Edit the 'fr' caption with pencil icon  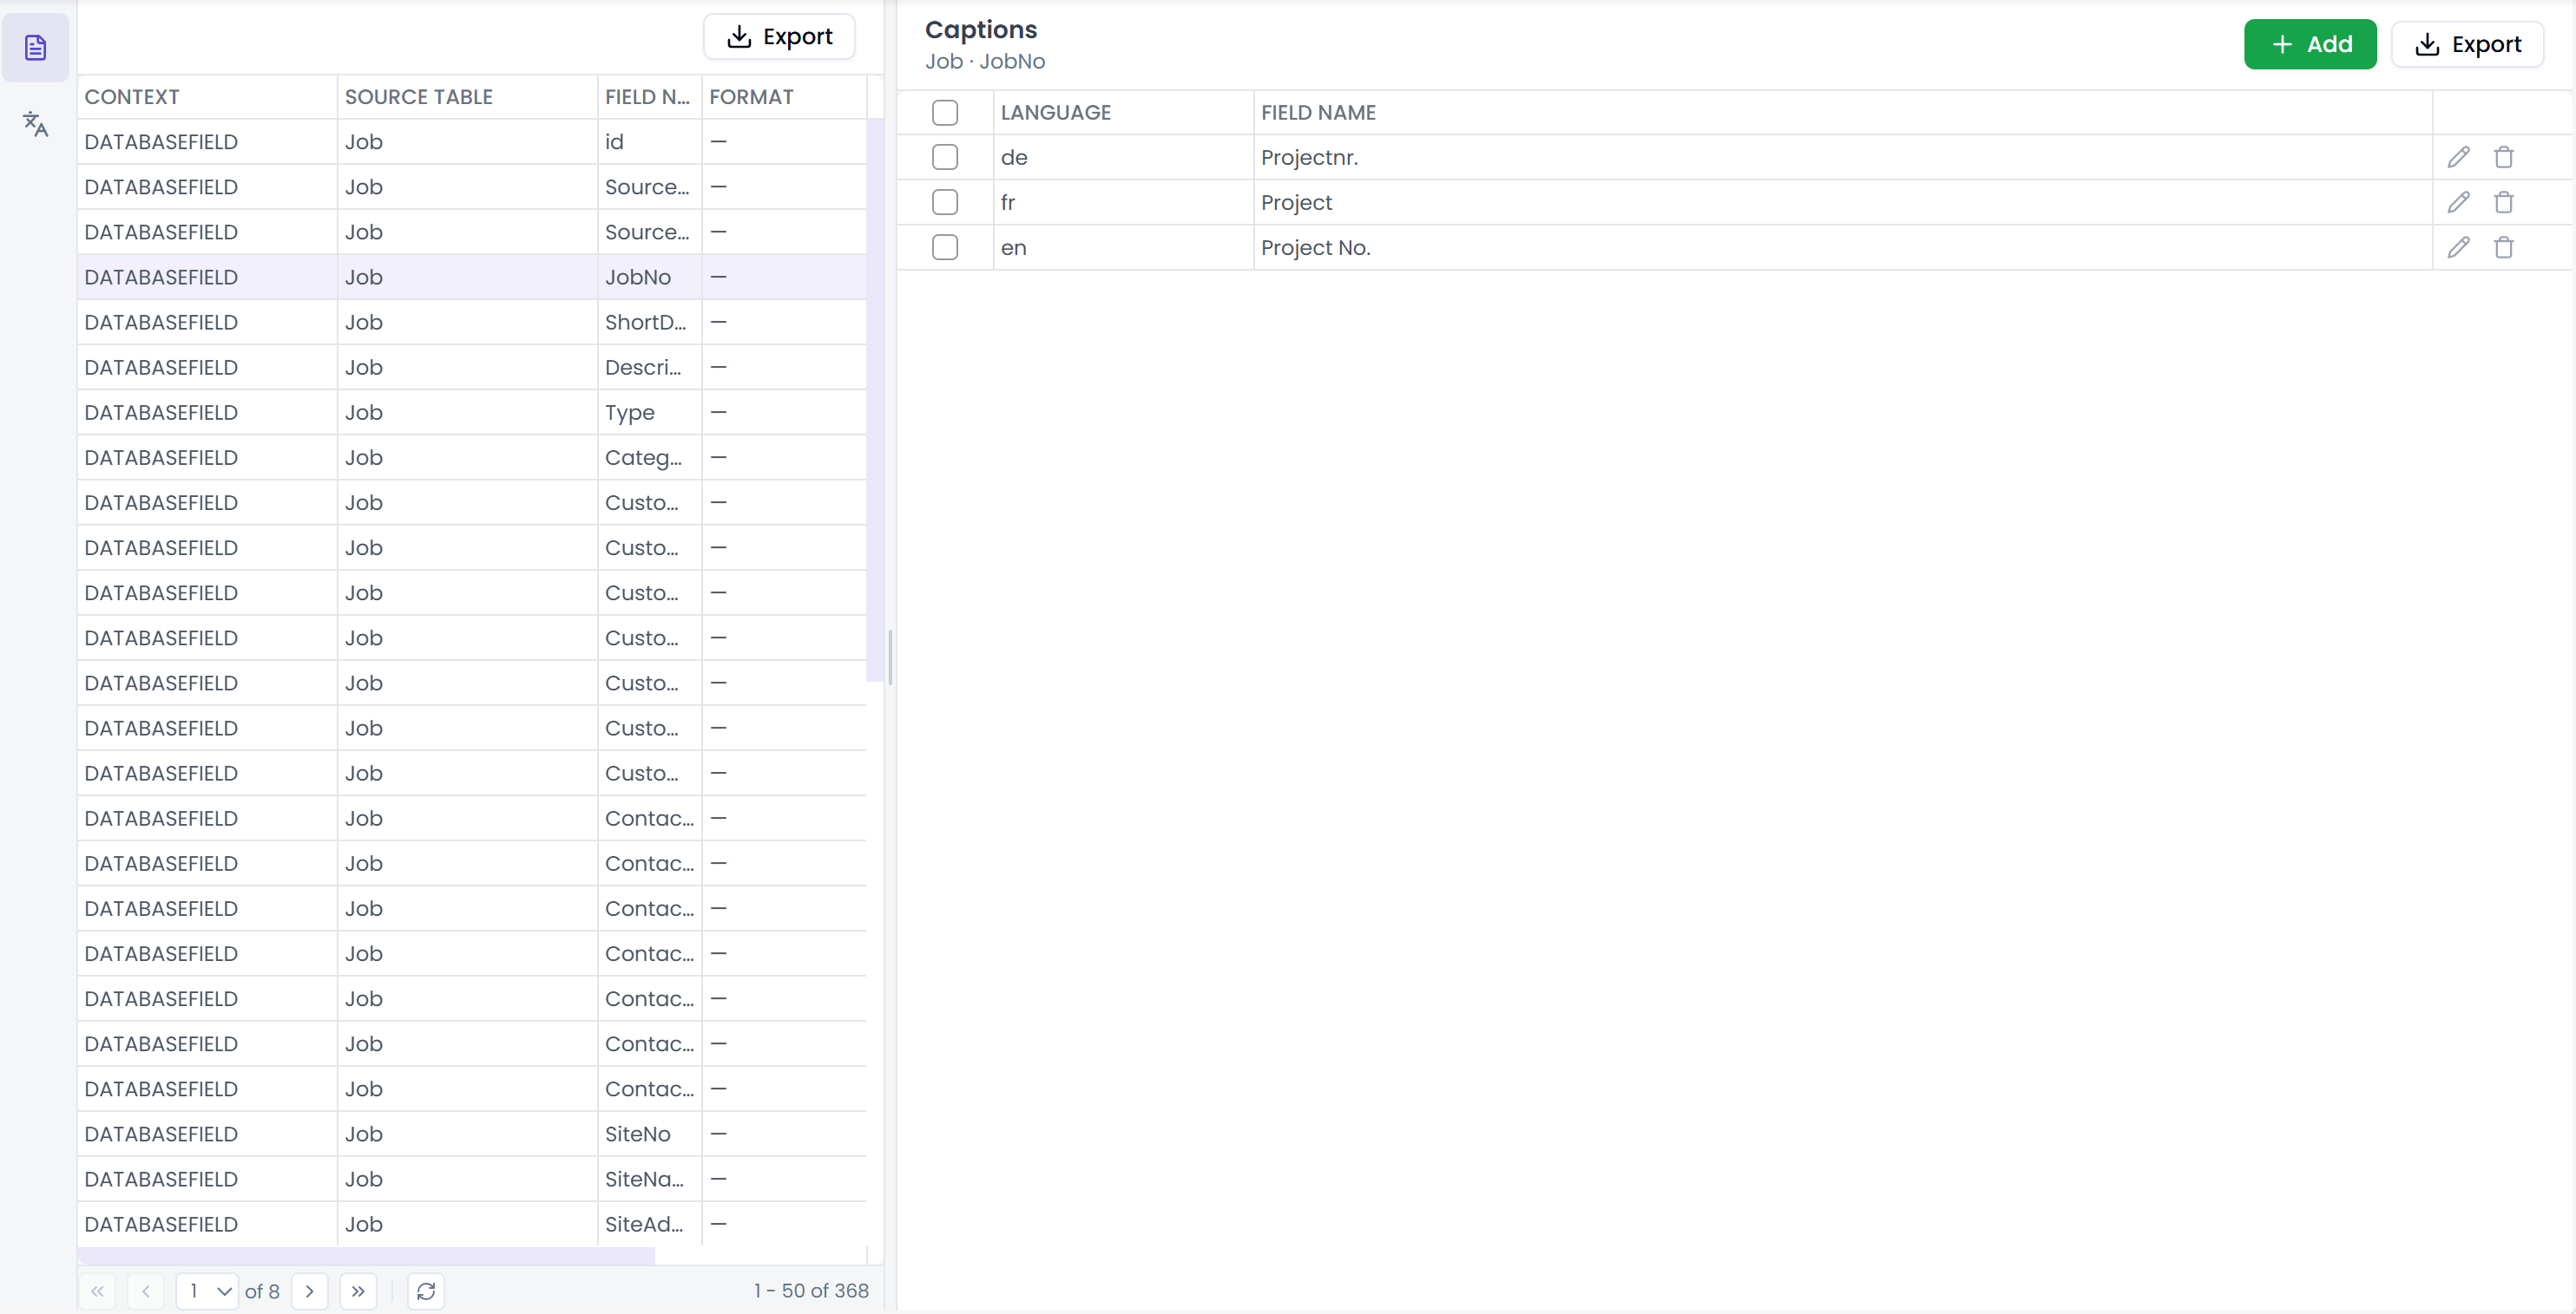tap(2458, 202)
